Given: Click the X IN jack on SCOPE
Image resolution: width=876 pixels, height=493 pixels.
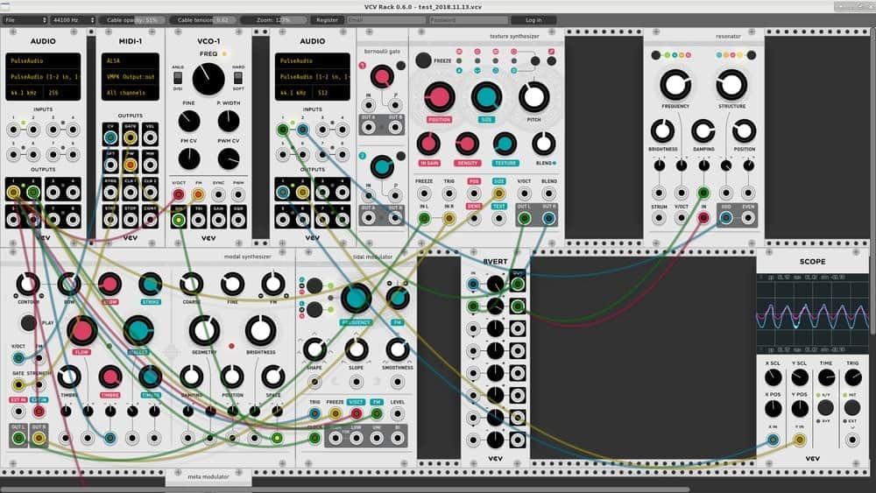Looking at the screenshot, I should tap(773, 440).
